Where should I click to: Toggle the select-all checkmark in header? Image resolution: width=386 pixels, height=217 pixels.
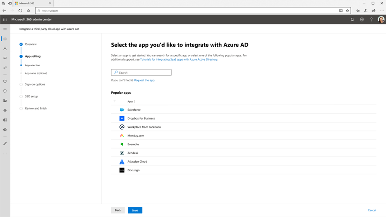(114, 101)
